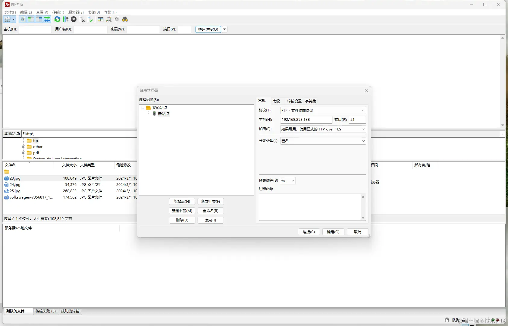This screenshot has height=326, width=508.
Task: Switch to the 字符集 tab
Action: pos(311,101)
